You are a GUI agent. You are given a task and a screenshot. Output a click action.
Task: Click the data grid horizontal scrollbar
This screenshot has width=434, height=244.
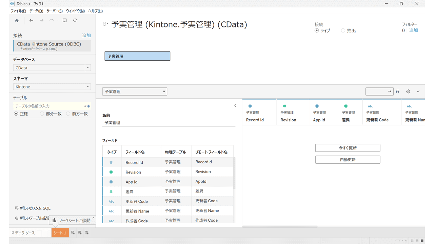[280, 226]
